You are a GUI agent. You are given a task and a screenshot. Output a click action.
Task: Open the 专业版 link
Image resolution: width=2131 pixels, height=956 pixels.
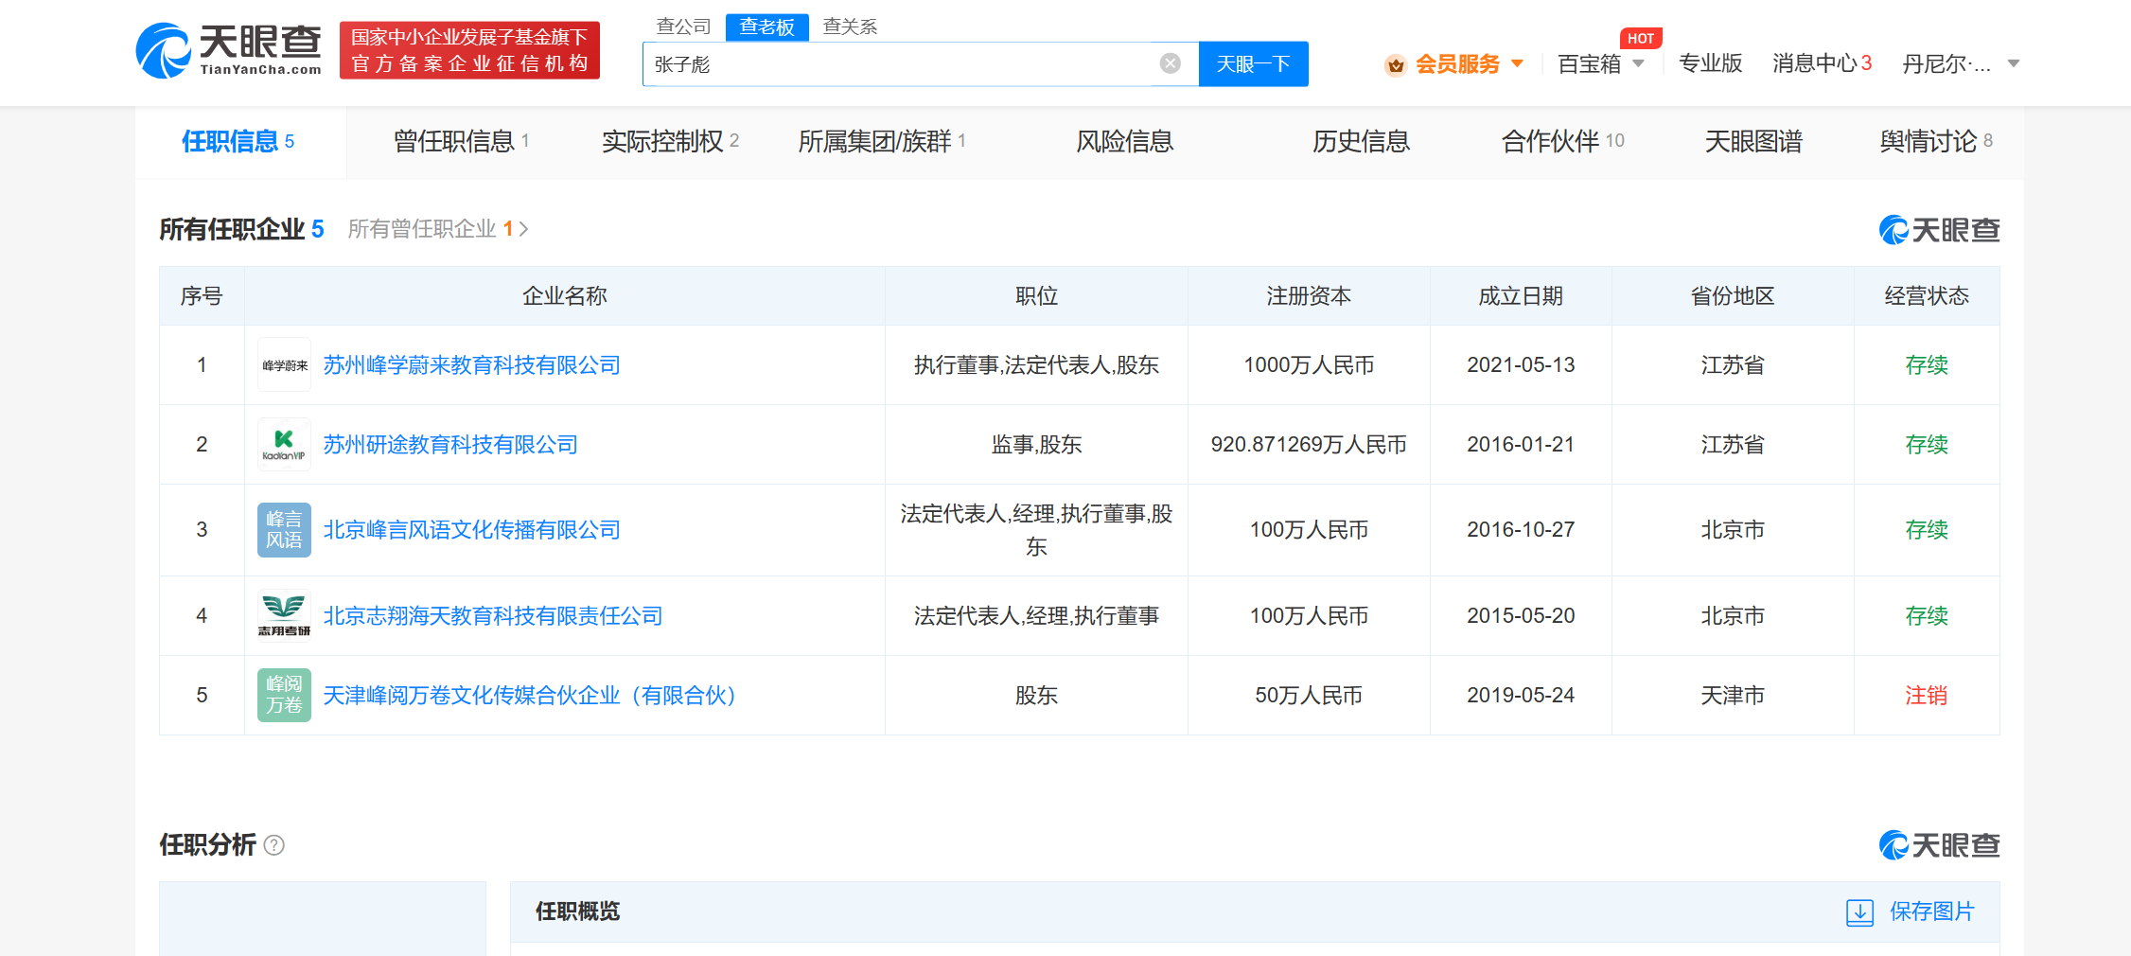point(1710,63)
